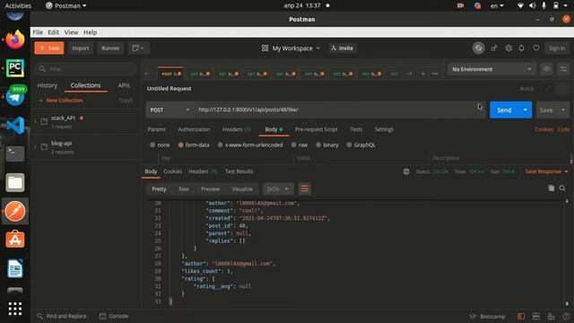Open Ubuntu Software from the dock
574x323 pixels.
(15, 240)
